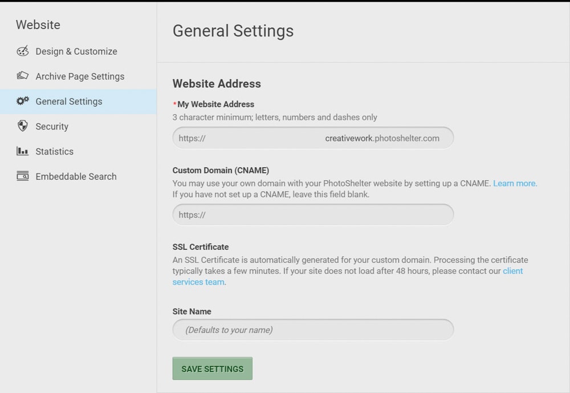Click the Site Name label
This screenshot has height=393, width=570.
[x=192, y=311]
